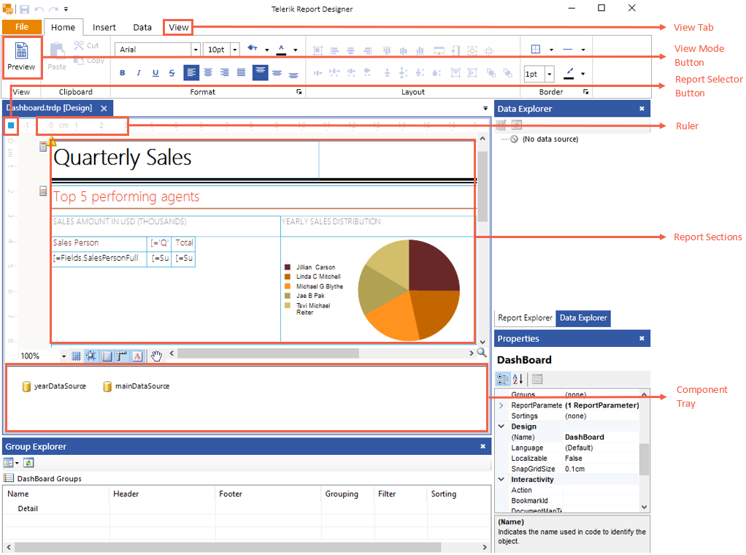
Task: Apply strikethrough to text
Action: tap(172, 73)
